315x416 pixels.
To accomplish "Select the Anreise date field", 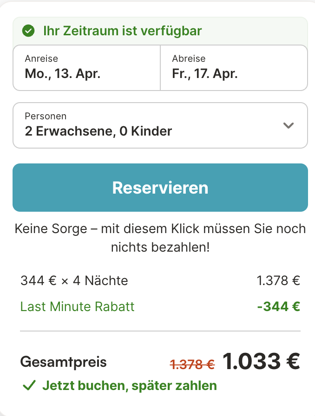I will pyautogui.click(x=86, y=67).
